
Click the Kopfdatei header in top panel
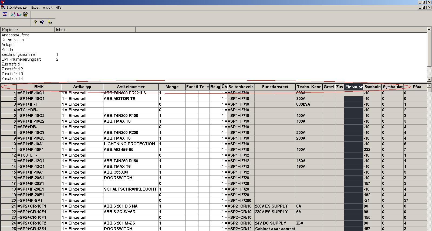point(27,30)
